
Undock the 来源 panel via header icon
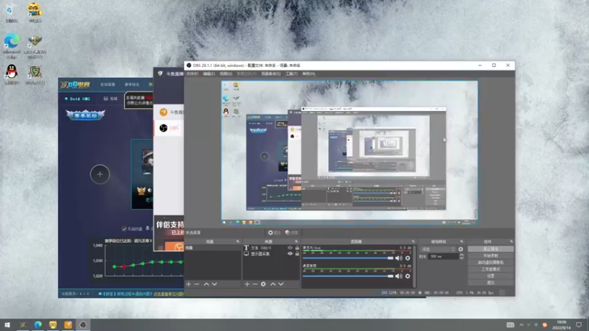point(296,241)
